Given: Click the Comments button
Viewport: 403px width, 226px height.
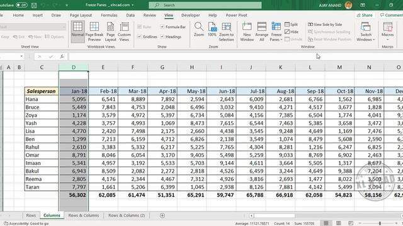Looking at the screenshot, I should tap(391, 15).
